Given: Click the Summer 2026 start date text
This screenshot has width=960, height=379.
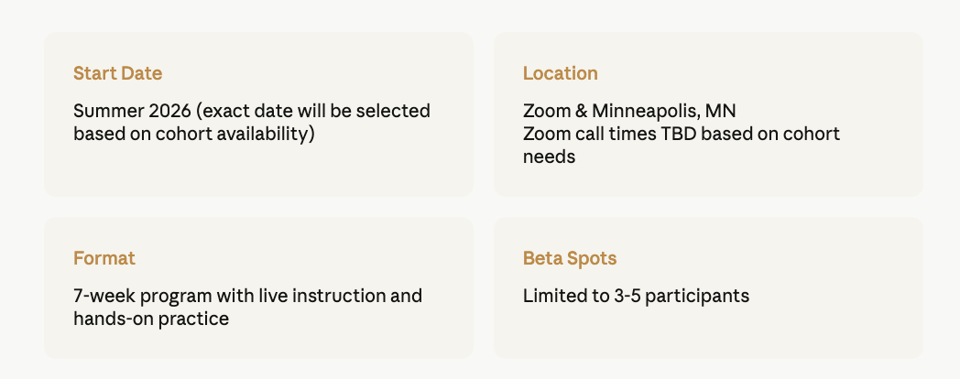Looking at the screenshot, I should click(x=252, y=112).
